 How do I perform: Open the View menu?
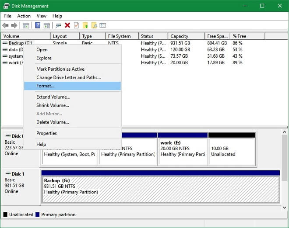[42, 16]
